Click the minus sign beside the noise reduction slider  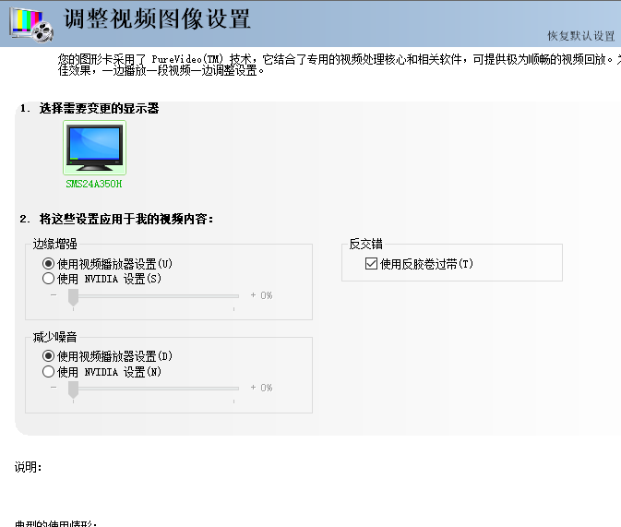54,389
